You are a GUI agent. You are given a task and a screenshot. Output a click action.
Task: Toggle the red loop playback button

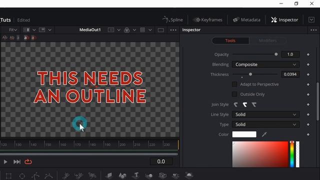[28, 162]
